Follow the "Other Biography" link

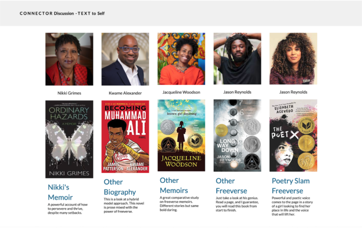click(119, 187)
